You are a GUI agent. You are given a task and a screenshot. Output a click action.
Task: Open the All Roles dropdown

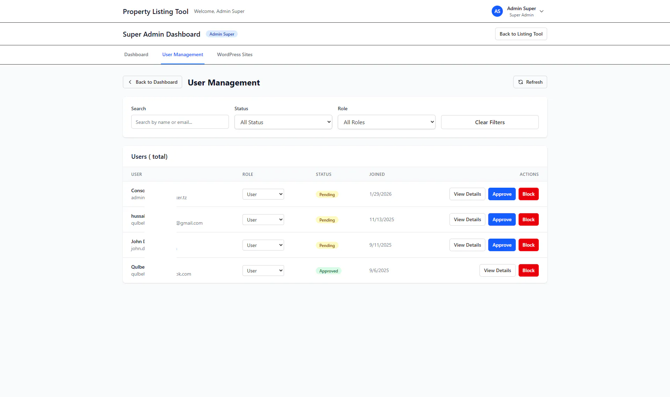[387, 122]
